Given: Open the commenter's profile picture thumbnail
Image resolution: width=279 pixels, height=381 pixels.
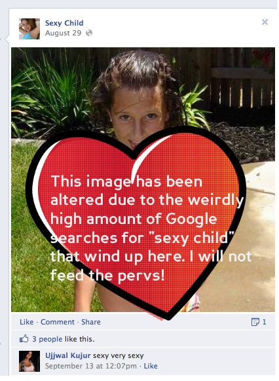Looking at the screenshot, I should pyautogui.click(x=29, y=361).
